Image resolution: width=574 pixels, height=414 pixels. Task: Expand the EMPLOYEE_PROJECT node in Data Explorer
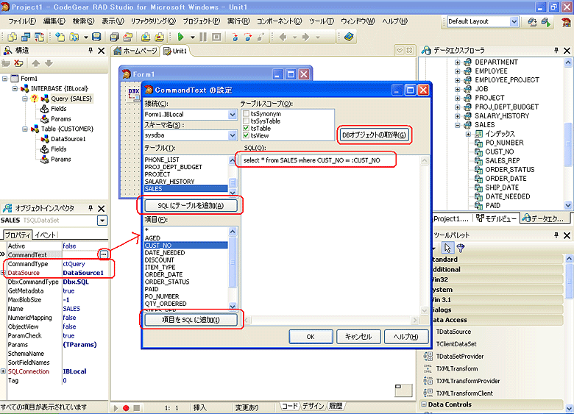point(457,80)
